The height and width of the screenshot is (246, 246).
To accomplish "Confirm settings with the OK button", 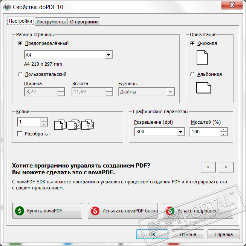I will coord(152,234).
